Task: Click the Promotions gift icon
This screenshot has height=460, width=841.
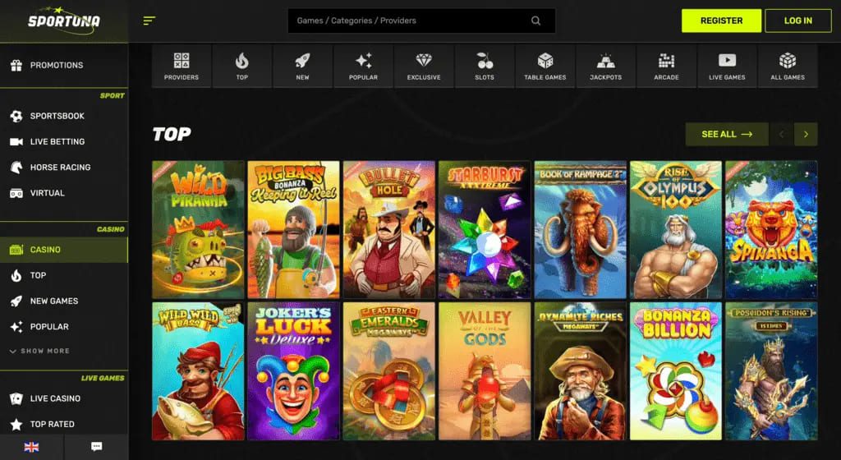Action: (x=16, y=66)
